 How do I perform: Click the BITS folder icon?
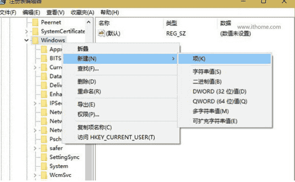tap(44, 58)
